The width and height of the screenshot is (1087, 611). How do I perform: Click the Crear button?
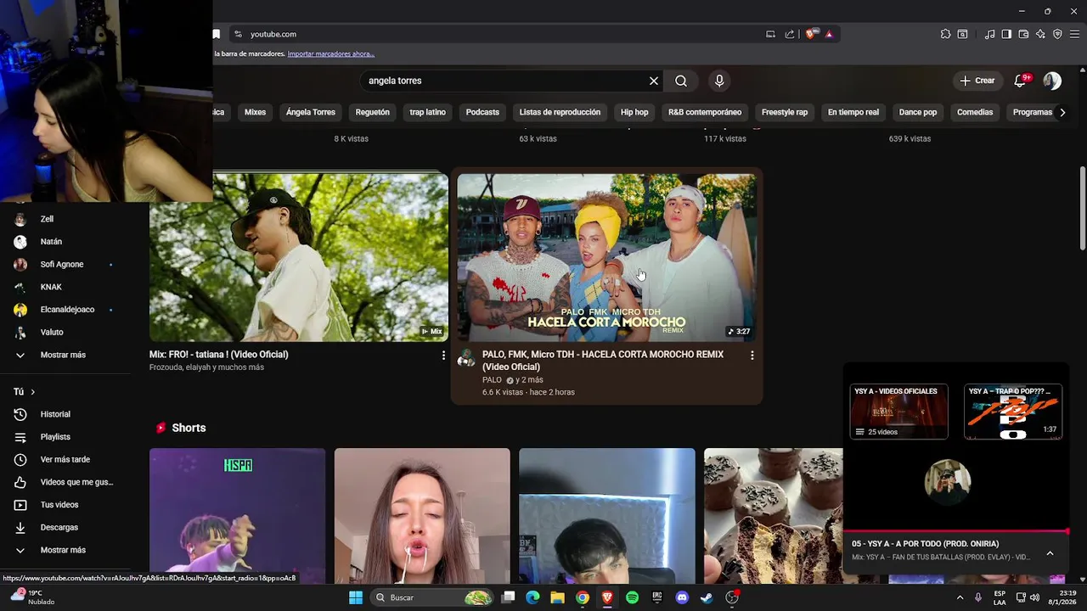click(977, 81)
